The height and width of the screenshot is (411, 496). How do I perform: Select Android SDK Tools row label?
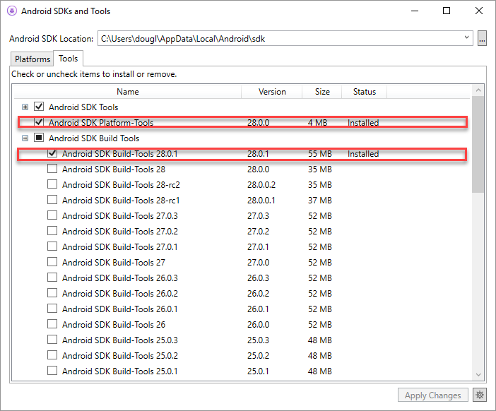83,107
